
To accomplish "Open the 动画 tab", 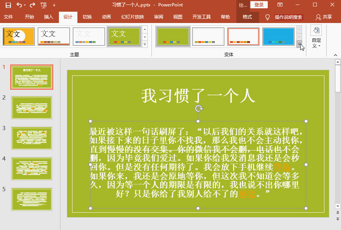I will tap(106, 17).
